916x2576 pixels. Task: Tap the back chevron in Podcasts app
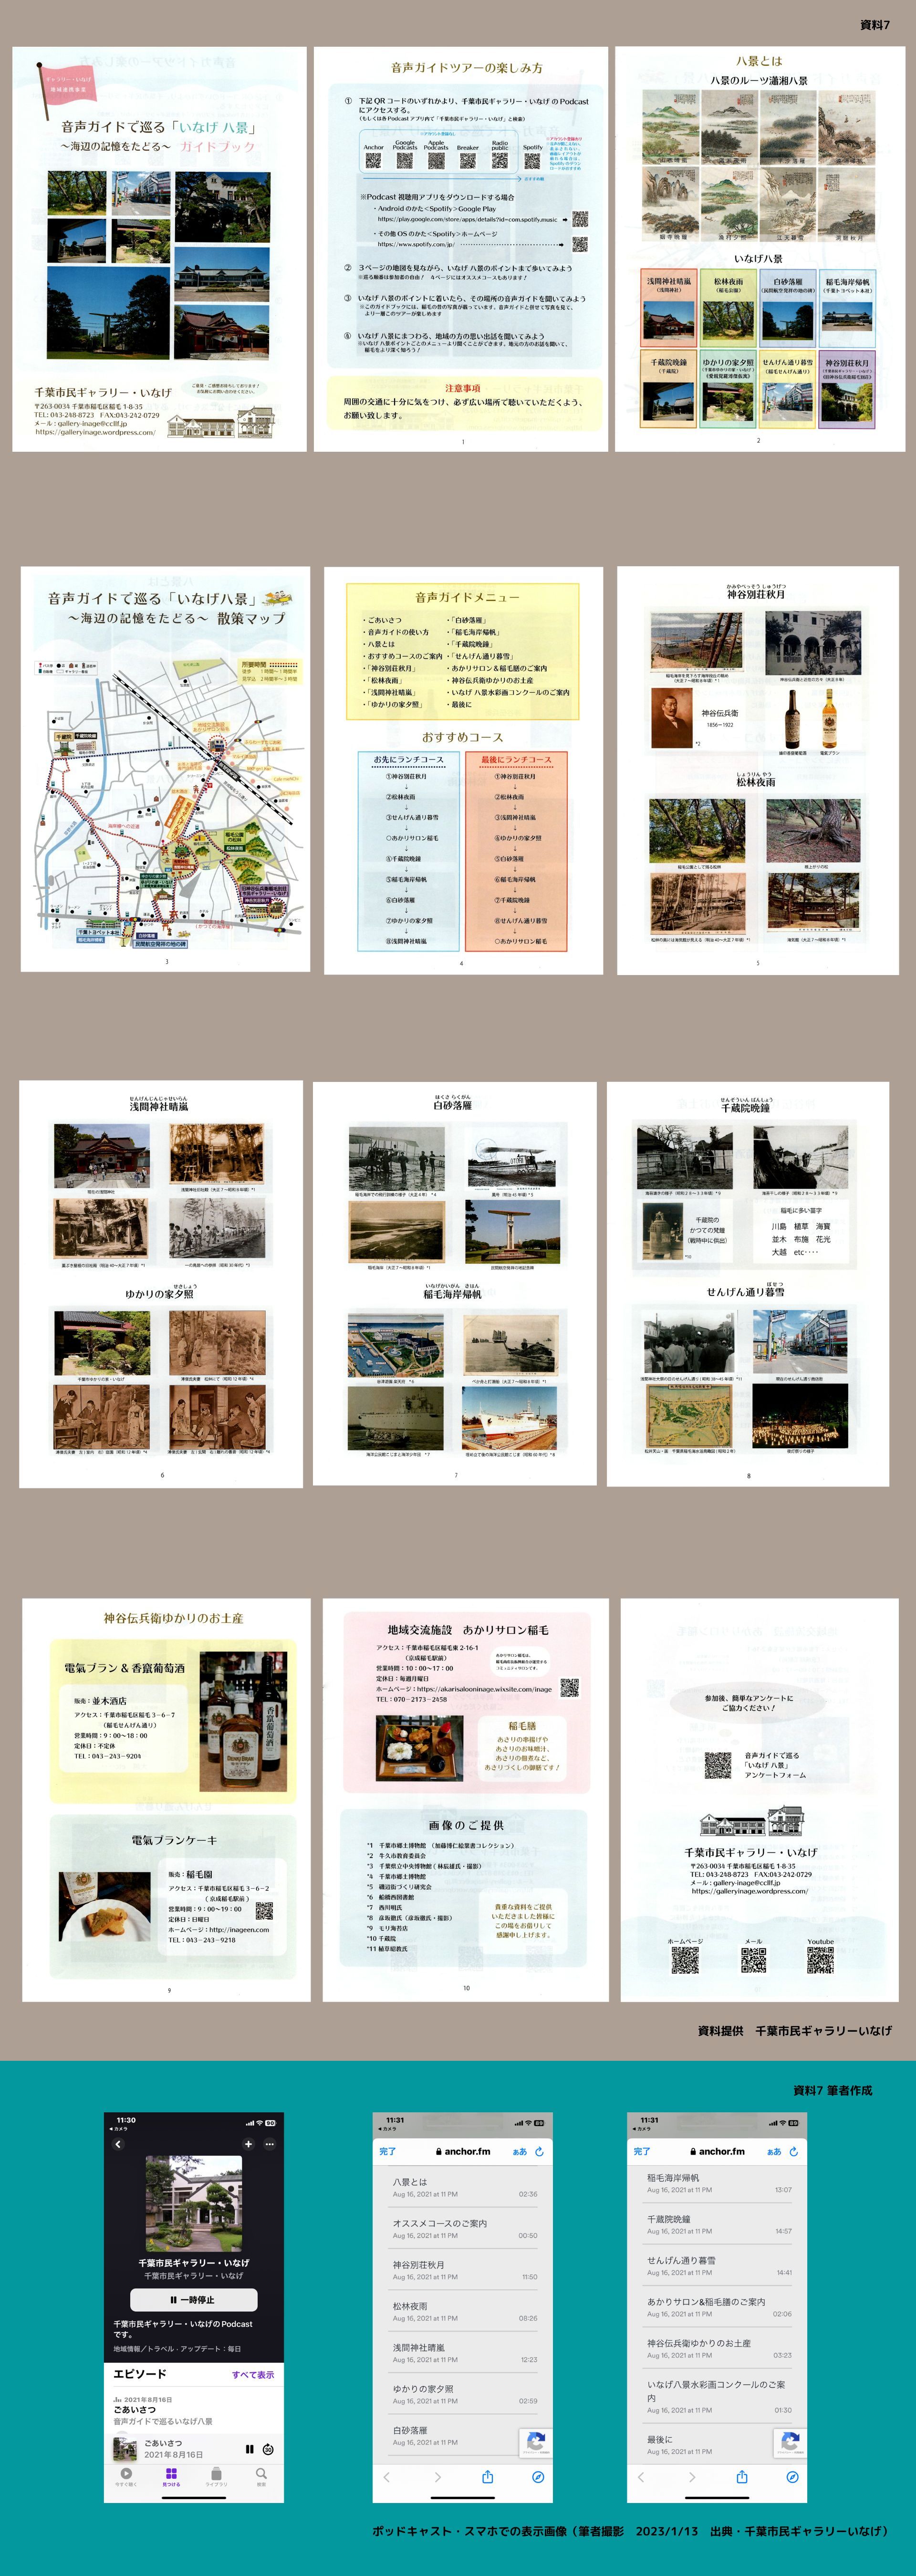pos(117,2144)
